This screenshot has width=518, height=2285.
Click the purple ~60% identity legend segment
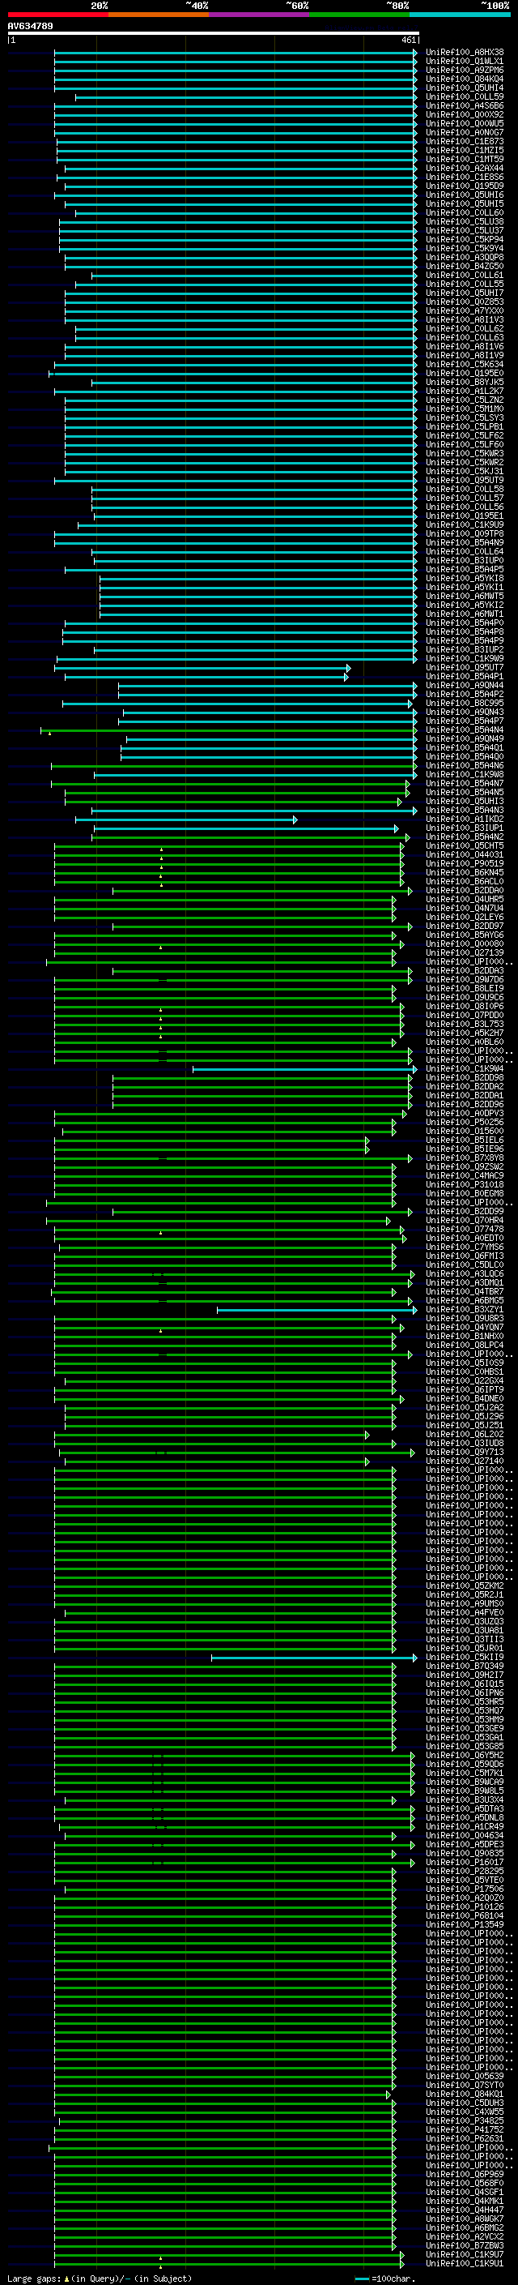(260, 15)
